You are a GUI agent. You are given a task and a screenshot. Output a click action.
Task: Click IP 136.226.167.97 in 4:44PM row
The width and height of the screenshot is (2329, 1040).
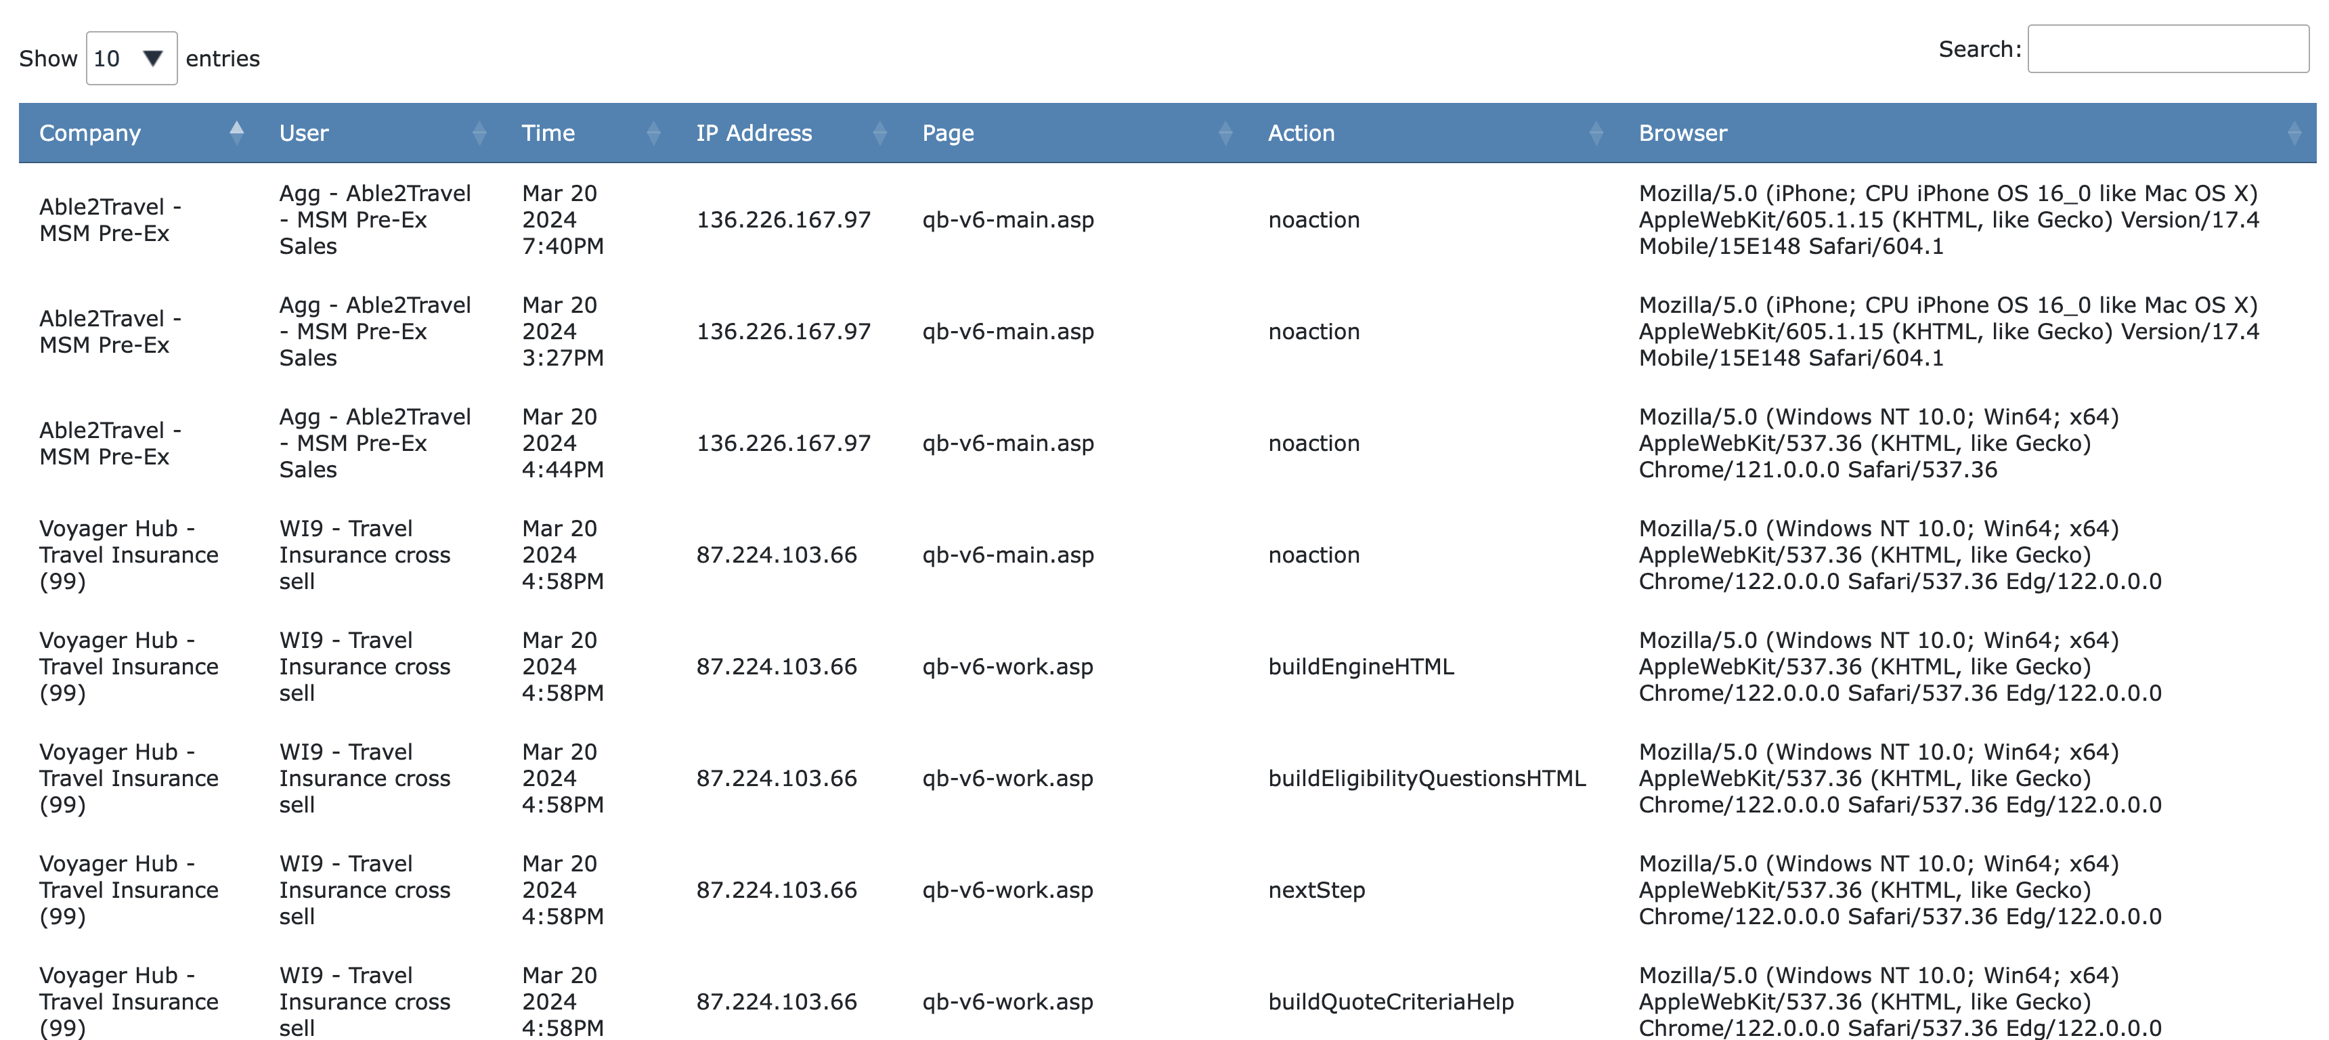coord(783,443)
